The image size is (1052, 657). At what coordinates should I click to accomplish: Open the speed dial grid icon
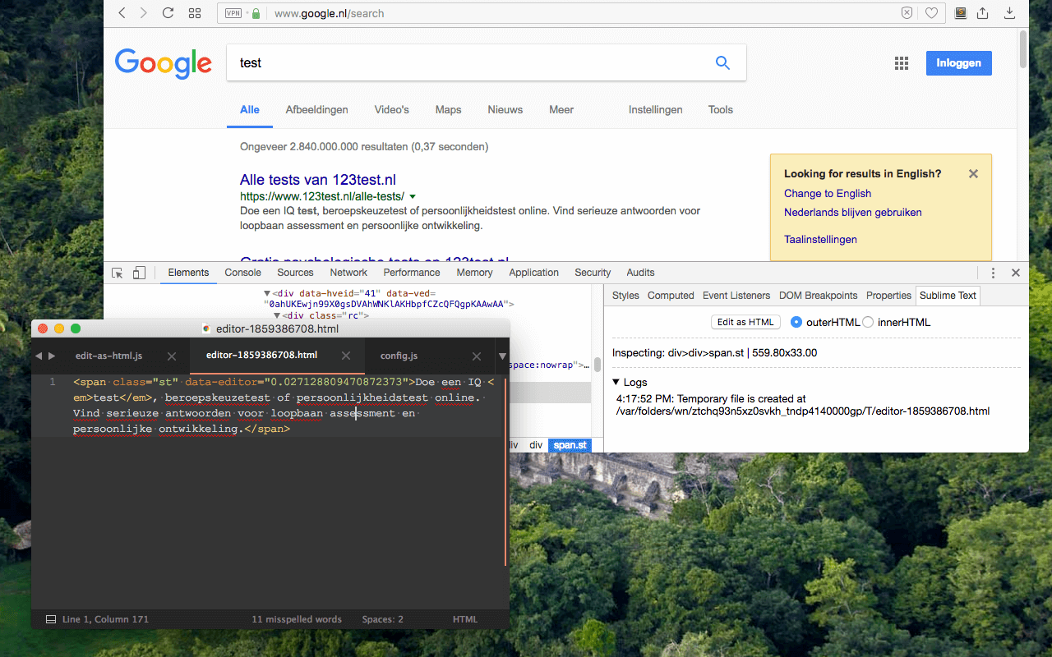pyautogui.click(x=195, y=13)
